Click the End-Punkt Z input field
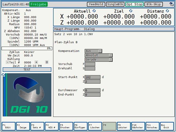Screen dimensions: 176x132 [92, 95]
